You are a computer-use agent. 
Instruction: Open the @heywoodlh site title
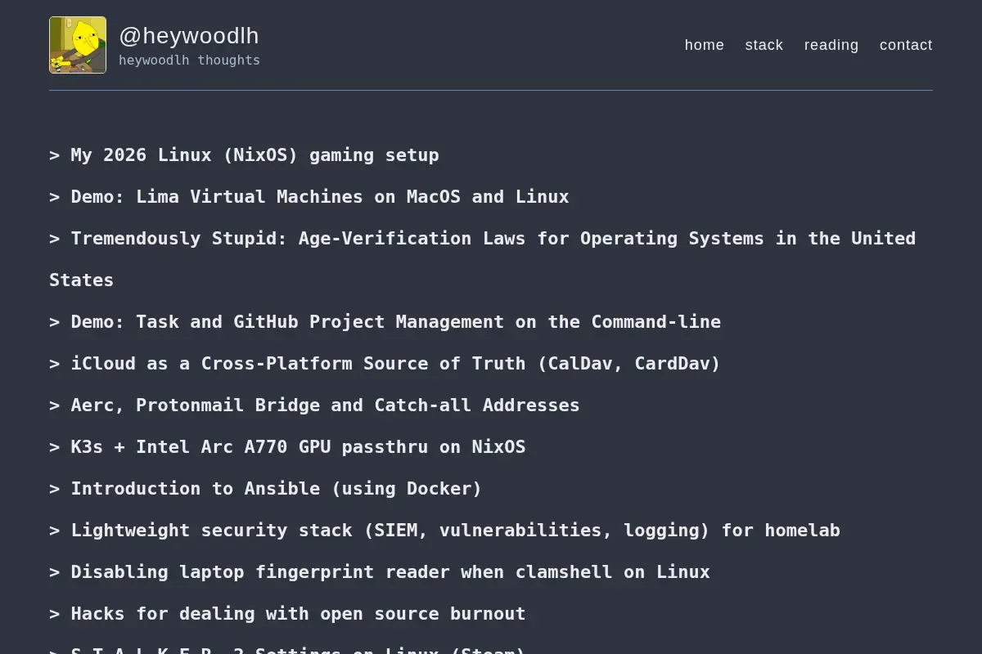[x=189, y=36]
